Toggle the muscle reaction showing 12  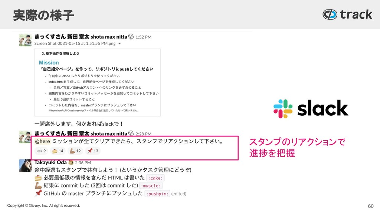pyautogui.click(x=75, y=151)
